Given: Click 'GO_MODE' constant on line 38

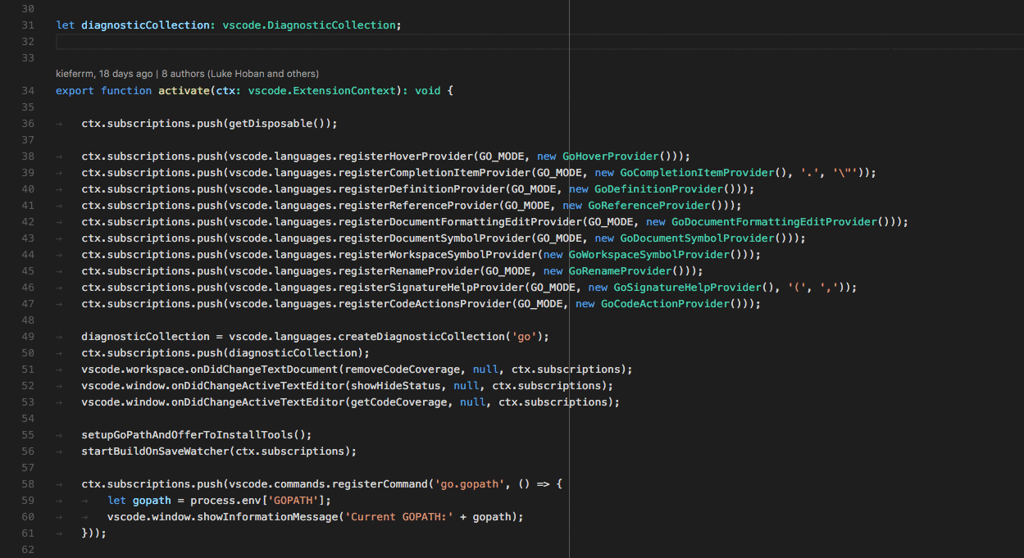Looking at the screenshot, I should 502,156.
